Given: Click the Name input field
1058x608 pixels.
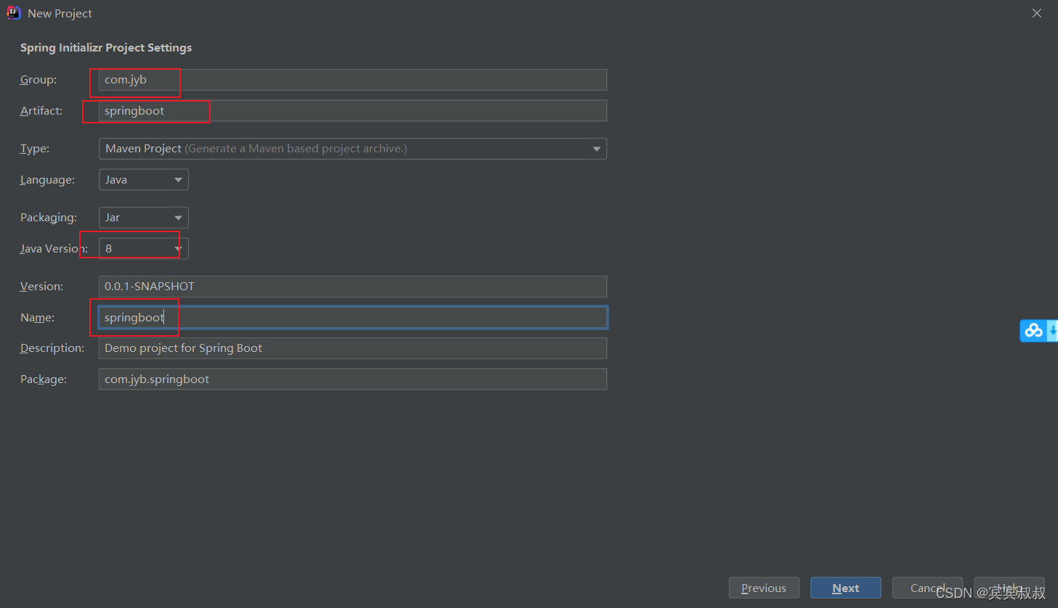Looking at the screenshot, I should click(353, 318).
